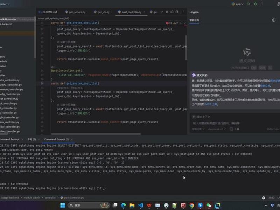
Task: Click controller in the bottom breadcrumb bar
Action: pos(50,198)
